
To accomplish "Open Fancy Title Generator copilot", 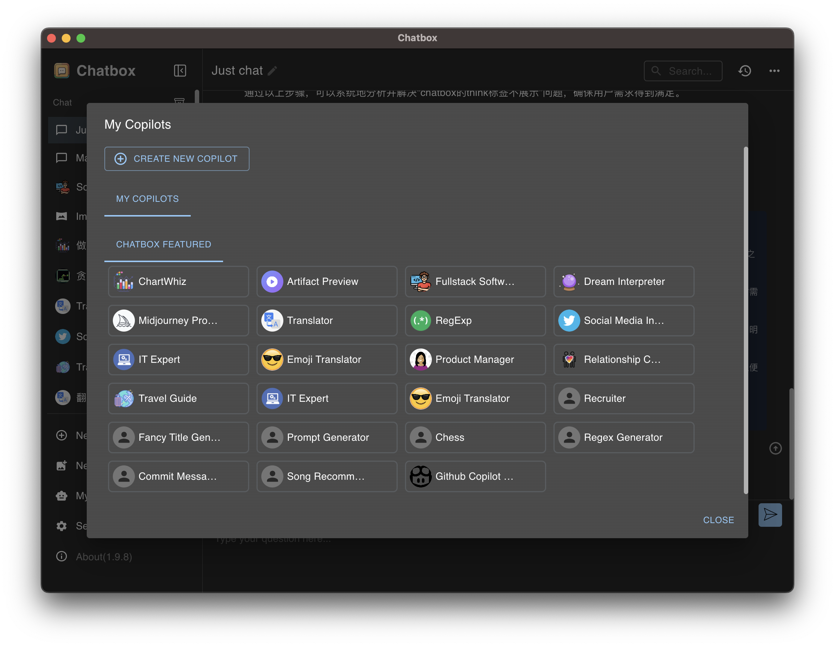I will pyautogui.click(x=179, y=437).
